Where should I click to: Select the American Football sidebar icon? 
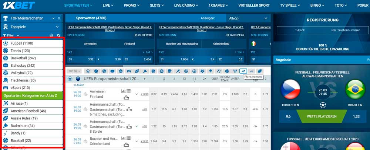click(x=6, y=111)
